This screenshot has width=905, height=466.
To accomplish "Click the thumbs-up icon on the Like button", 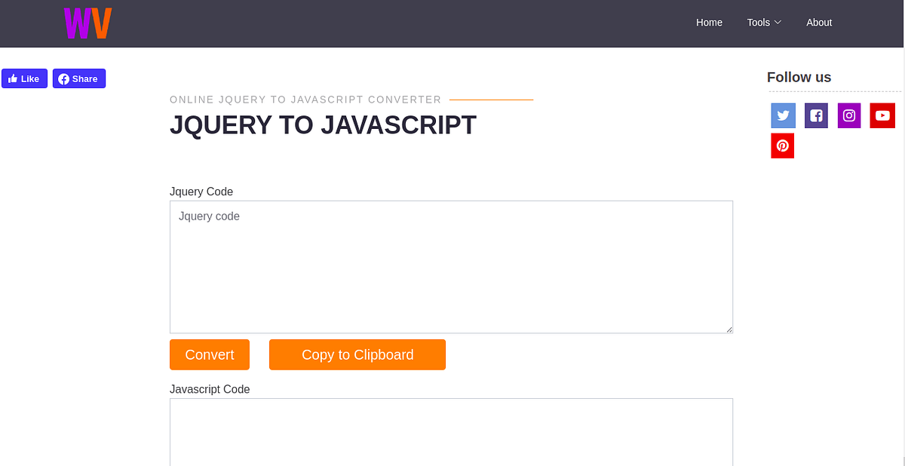I will click(13, 78).
